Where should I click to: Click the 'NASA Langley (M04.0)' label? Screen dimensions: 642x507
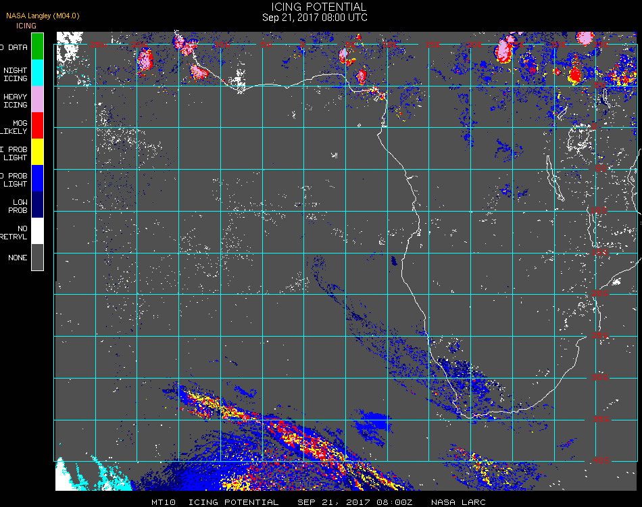tap(43, 16)
